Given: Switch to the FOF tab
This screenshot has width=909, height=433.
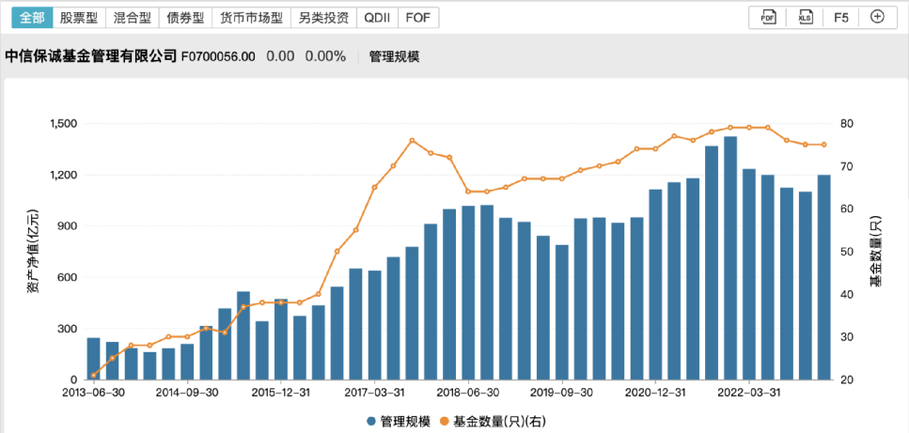Looking at the screenshot, I should [417, 17].
